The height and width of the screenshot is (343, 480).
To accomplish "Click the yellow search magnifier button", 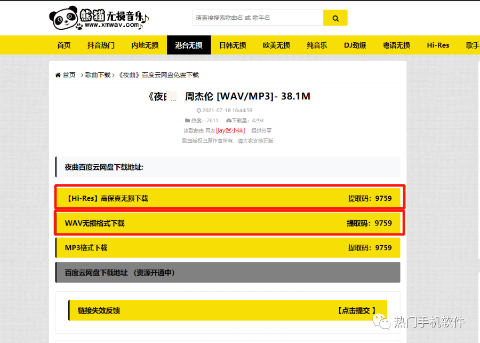I will (335, 18).
